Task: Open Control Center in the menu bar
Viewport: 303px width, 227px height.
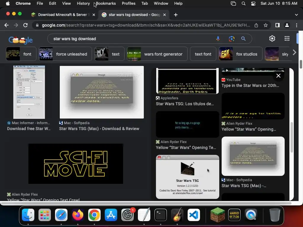Action: point(253,4)
